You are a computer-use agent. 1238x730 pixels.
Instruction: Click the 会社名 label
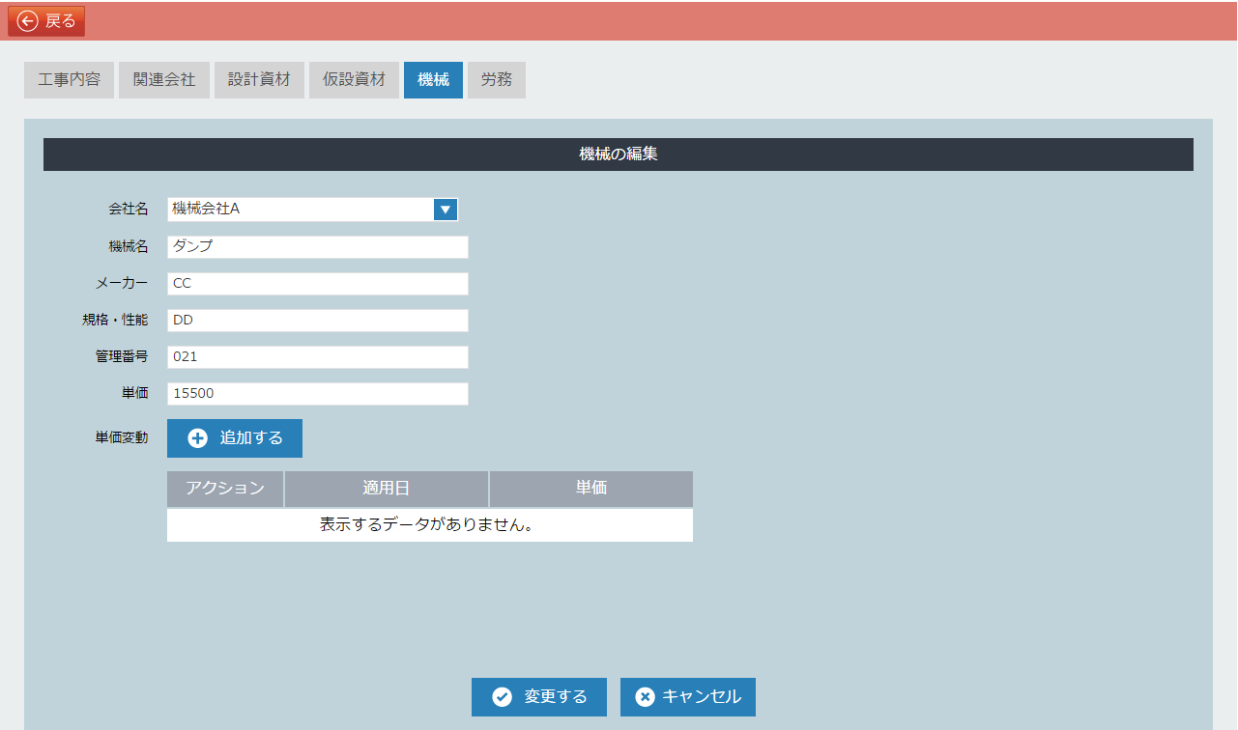129,210
